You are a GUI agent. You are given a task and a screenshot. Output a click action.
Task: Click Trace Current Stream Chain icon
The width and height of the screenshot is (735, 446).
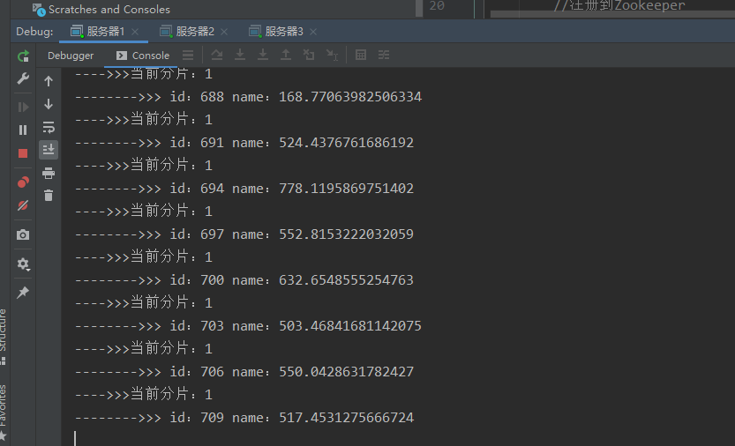tap(384, 55)
